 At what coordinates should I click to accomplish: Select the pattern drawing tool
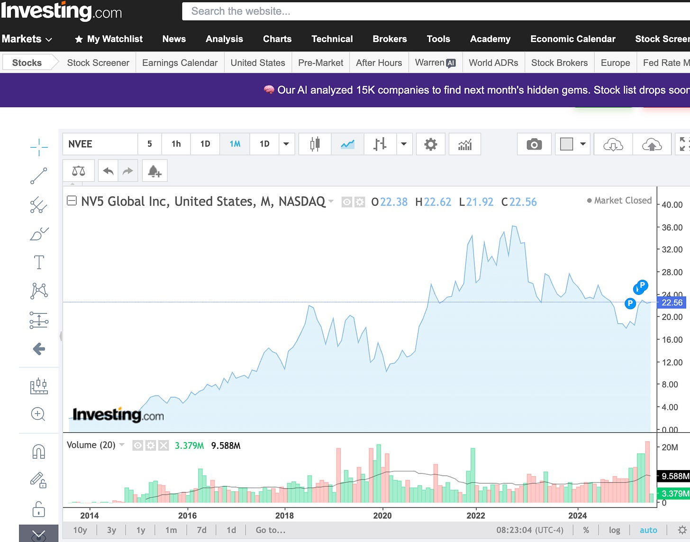click(x=39, y=291)
